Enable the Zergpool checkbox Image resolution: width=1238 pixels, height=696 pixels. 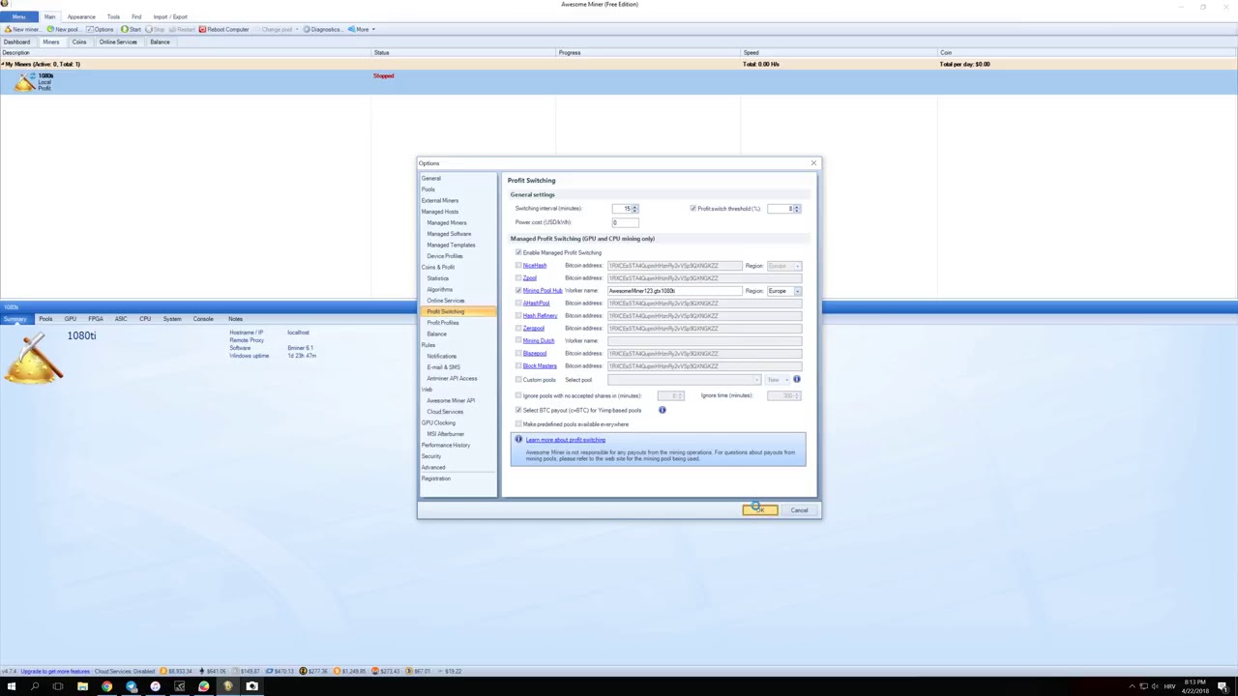tap(518, 329)
